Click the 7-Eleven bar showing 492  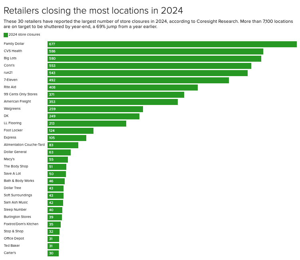[x=138, y=80]
